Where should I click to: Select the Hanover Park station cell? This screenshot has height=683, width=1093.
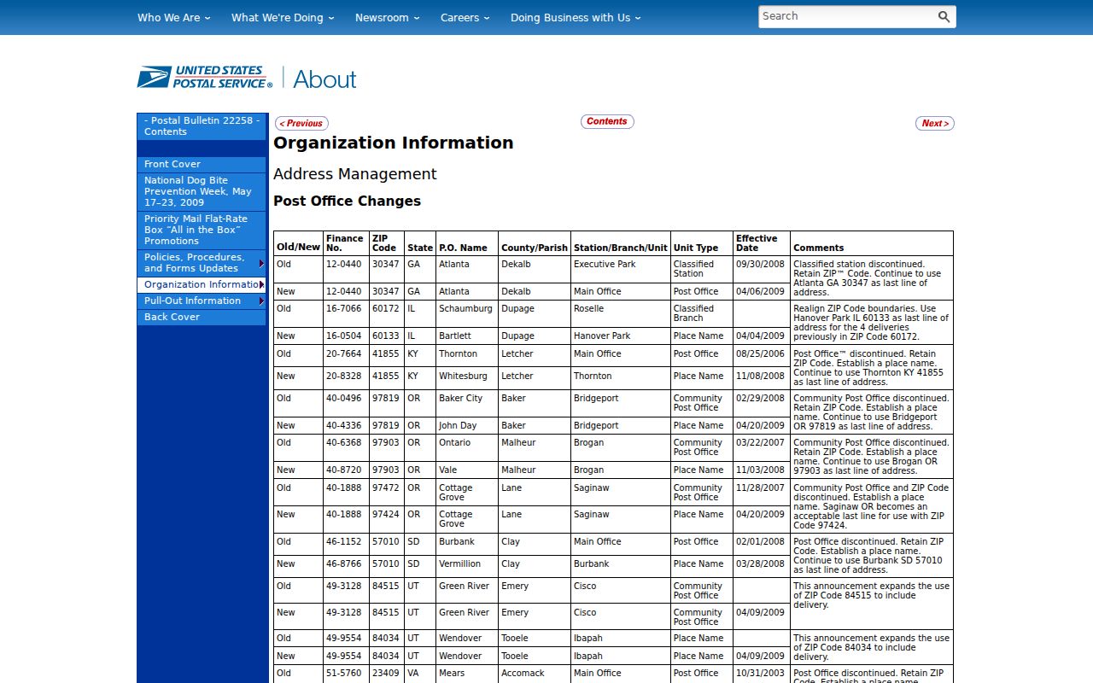coord(621,336)
